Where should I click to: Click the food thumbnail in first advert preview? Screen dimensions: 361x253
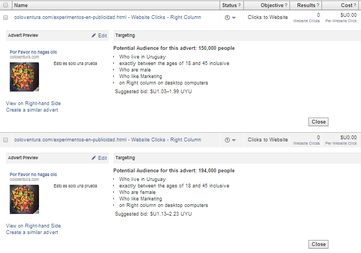click(24, 77)
